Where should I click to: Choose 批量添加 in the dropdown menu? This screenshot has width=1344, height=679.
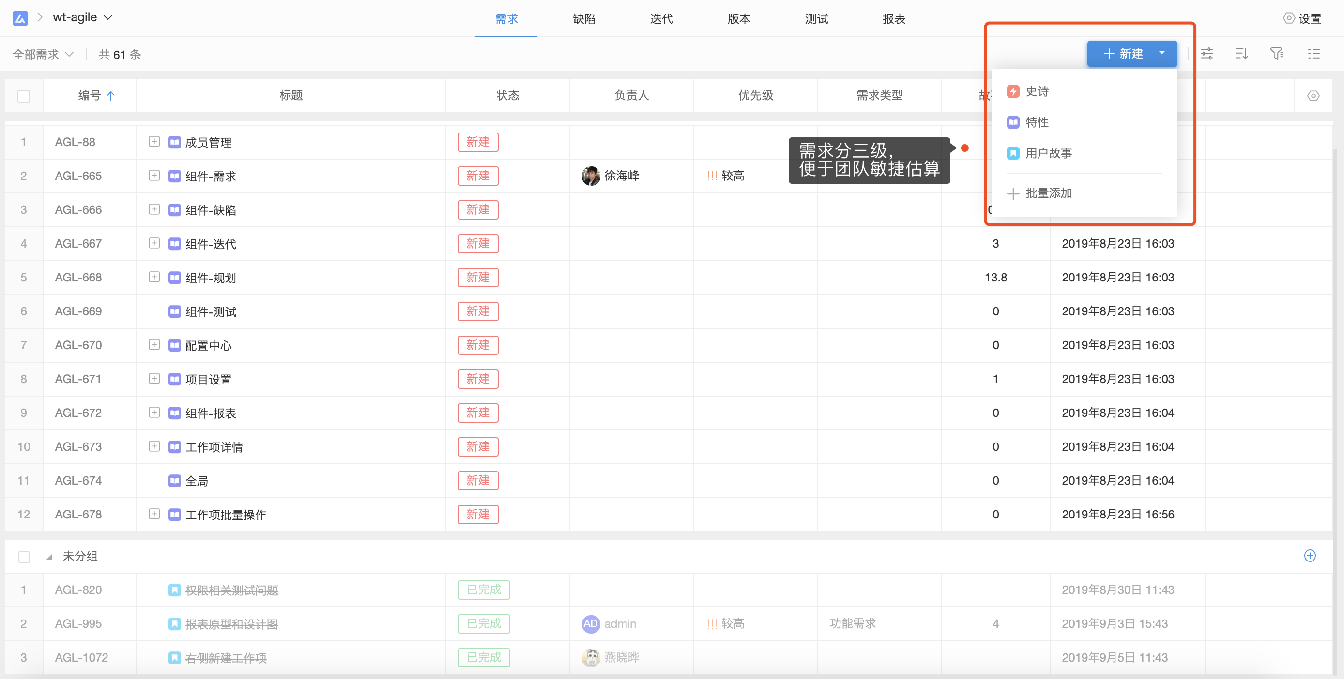pos(1048,193)
